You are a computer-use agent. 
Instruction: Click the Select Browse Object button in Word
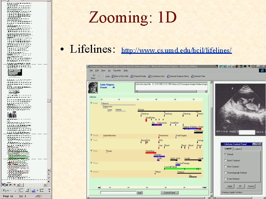49,178
